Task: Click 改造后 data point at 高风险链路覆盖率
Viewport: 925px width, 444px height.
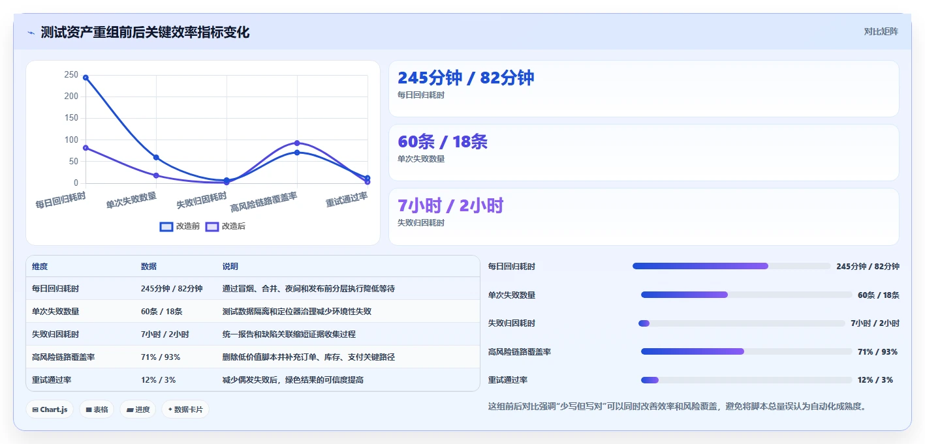Action: [x=297, y=143]
